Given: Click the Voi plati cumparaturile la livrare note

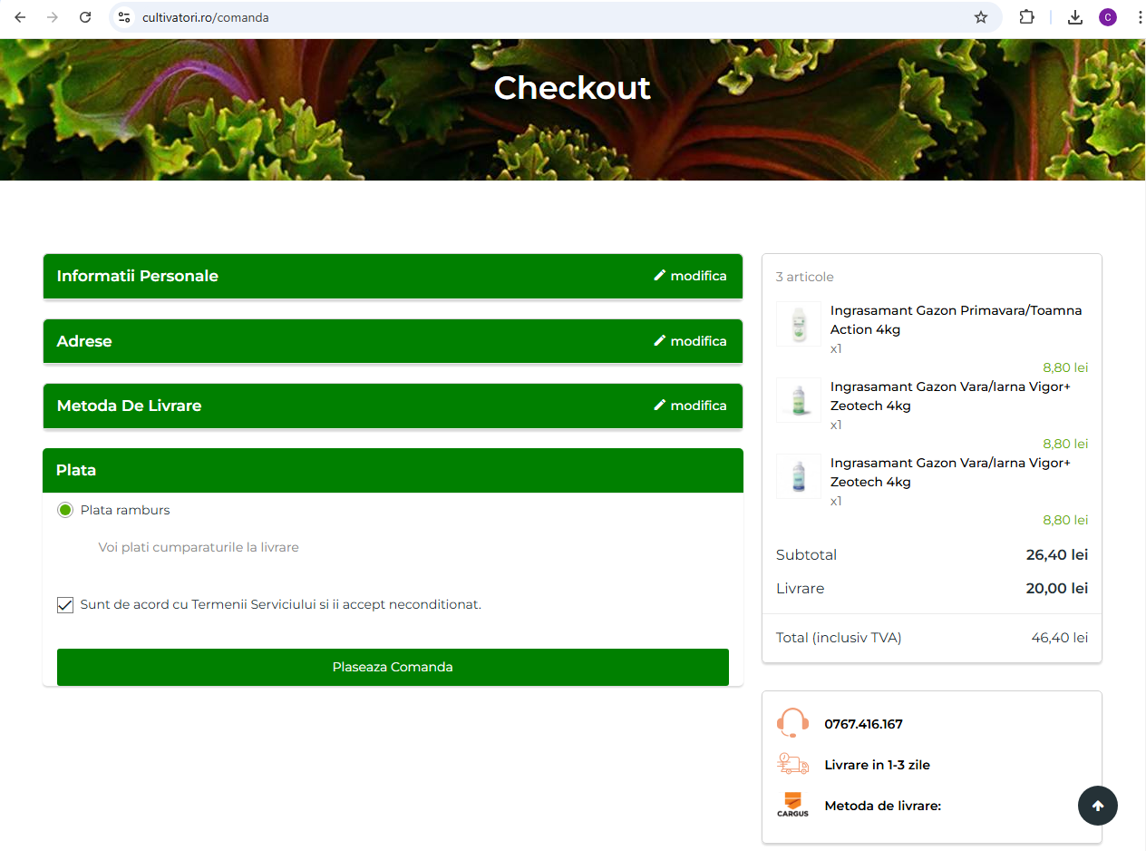Looking at the screenshot, I should (199, 547).
